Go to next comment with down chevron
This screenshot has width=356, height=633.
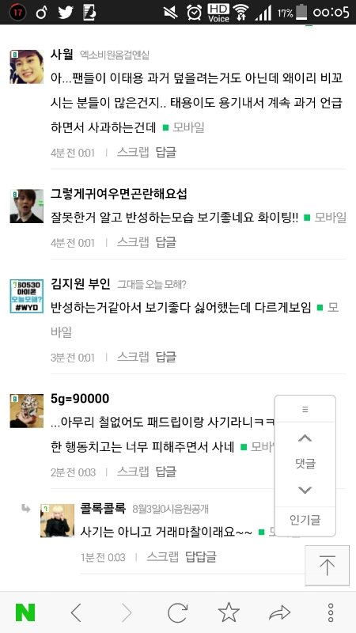(305, 490)
